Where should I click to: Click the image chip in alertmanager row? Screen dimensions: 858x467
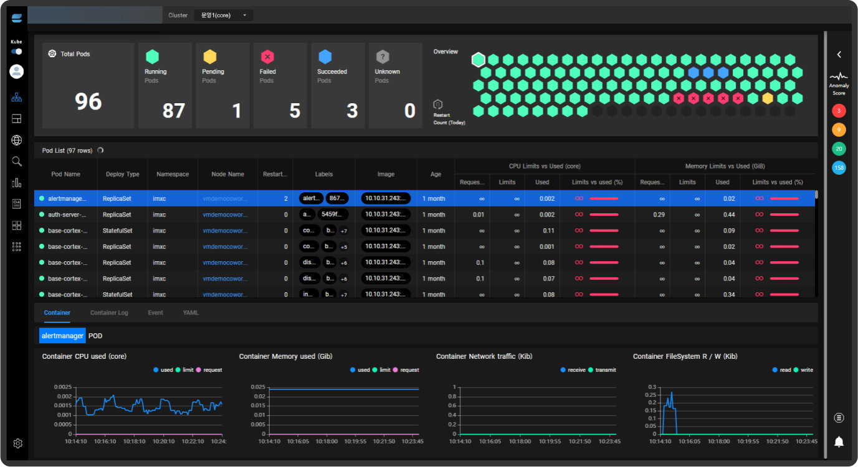point(386,198)
